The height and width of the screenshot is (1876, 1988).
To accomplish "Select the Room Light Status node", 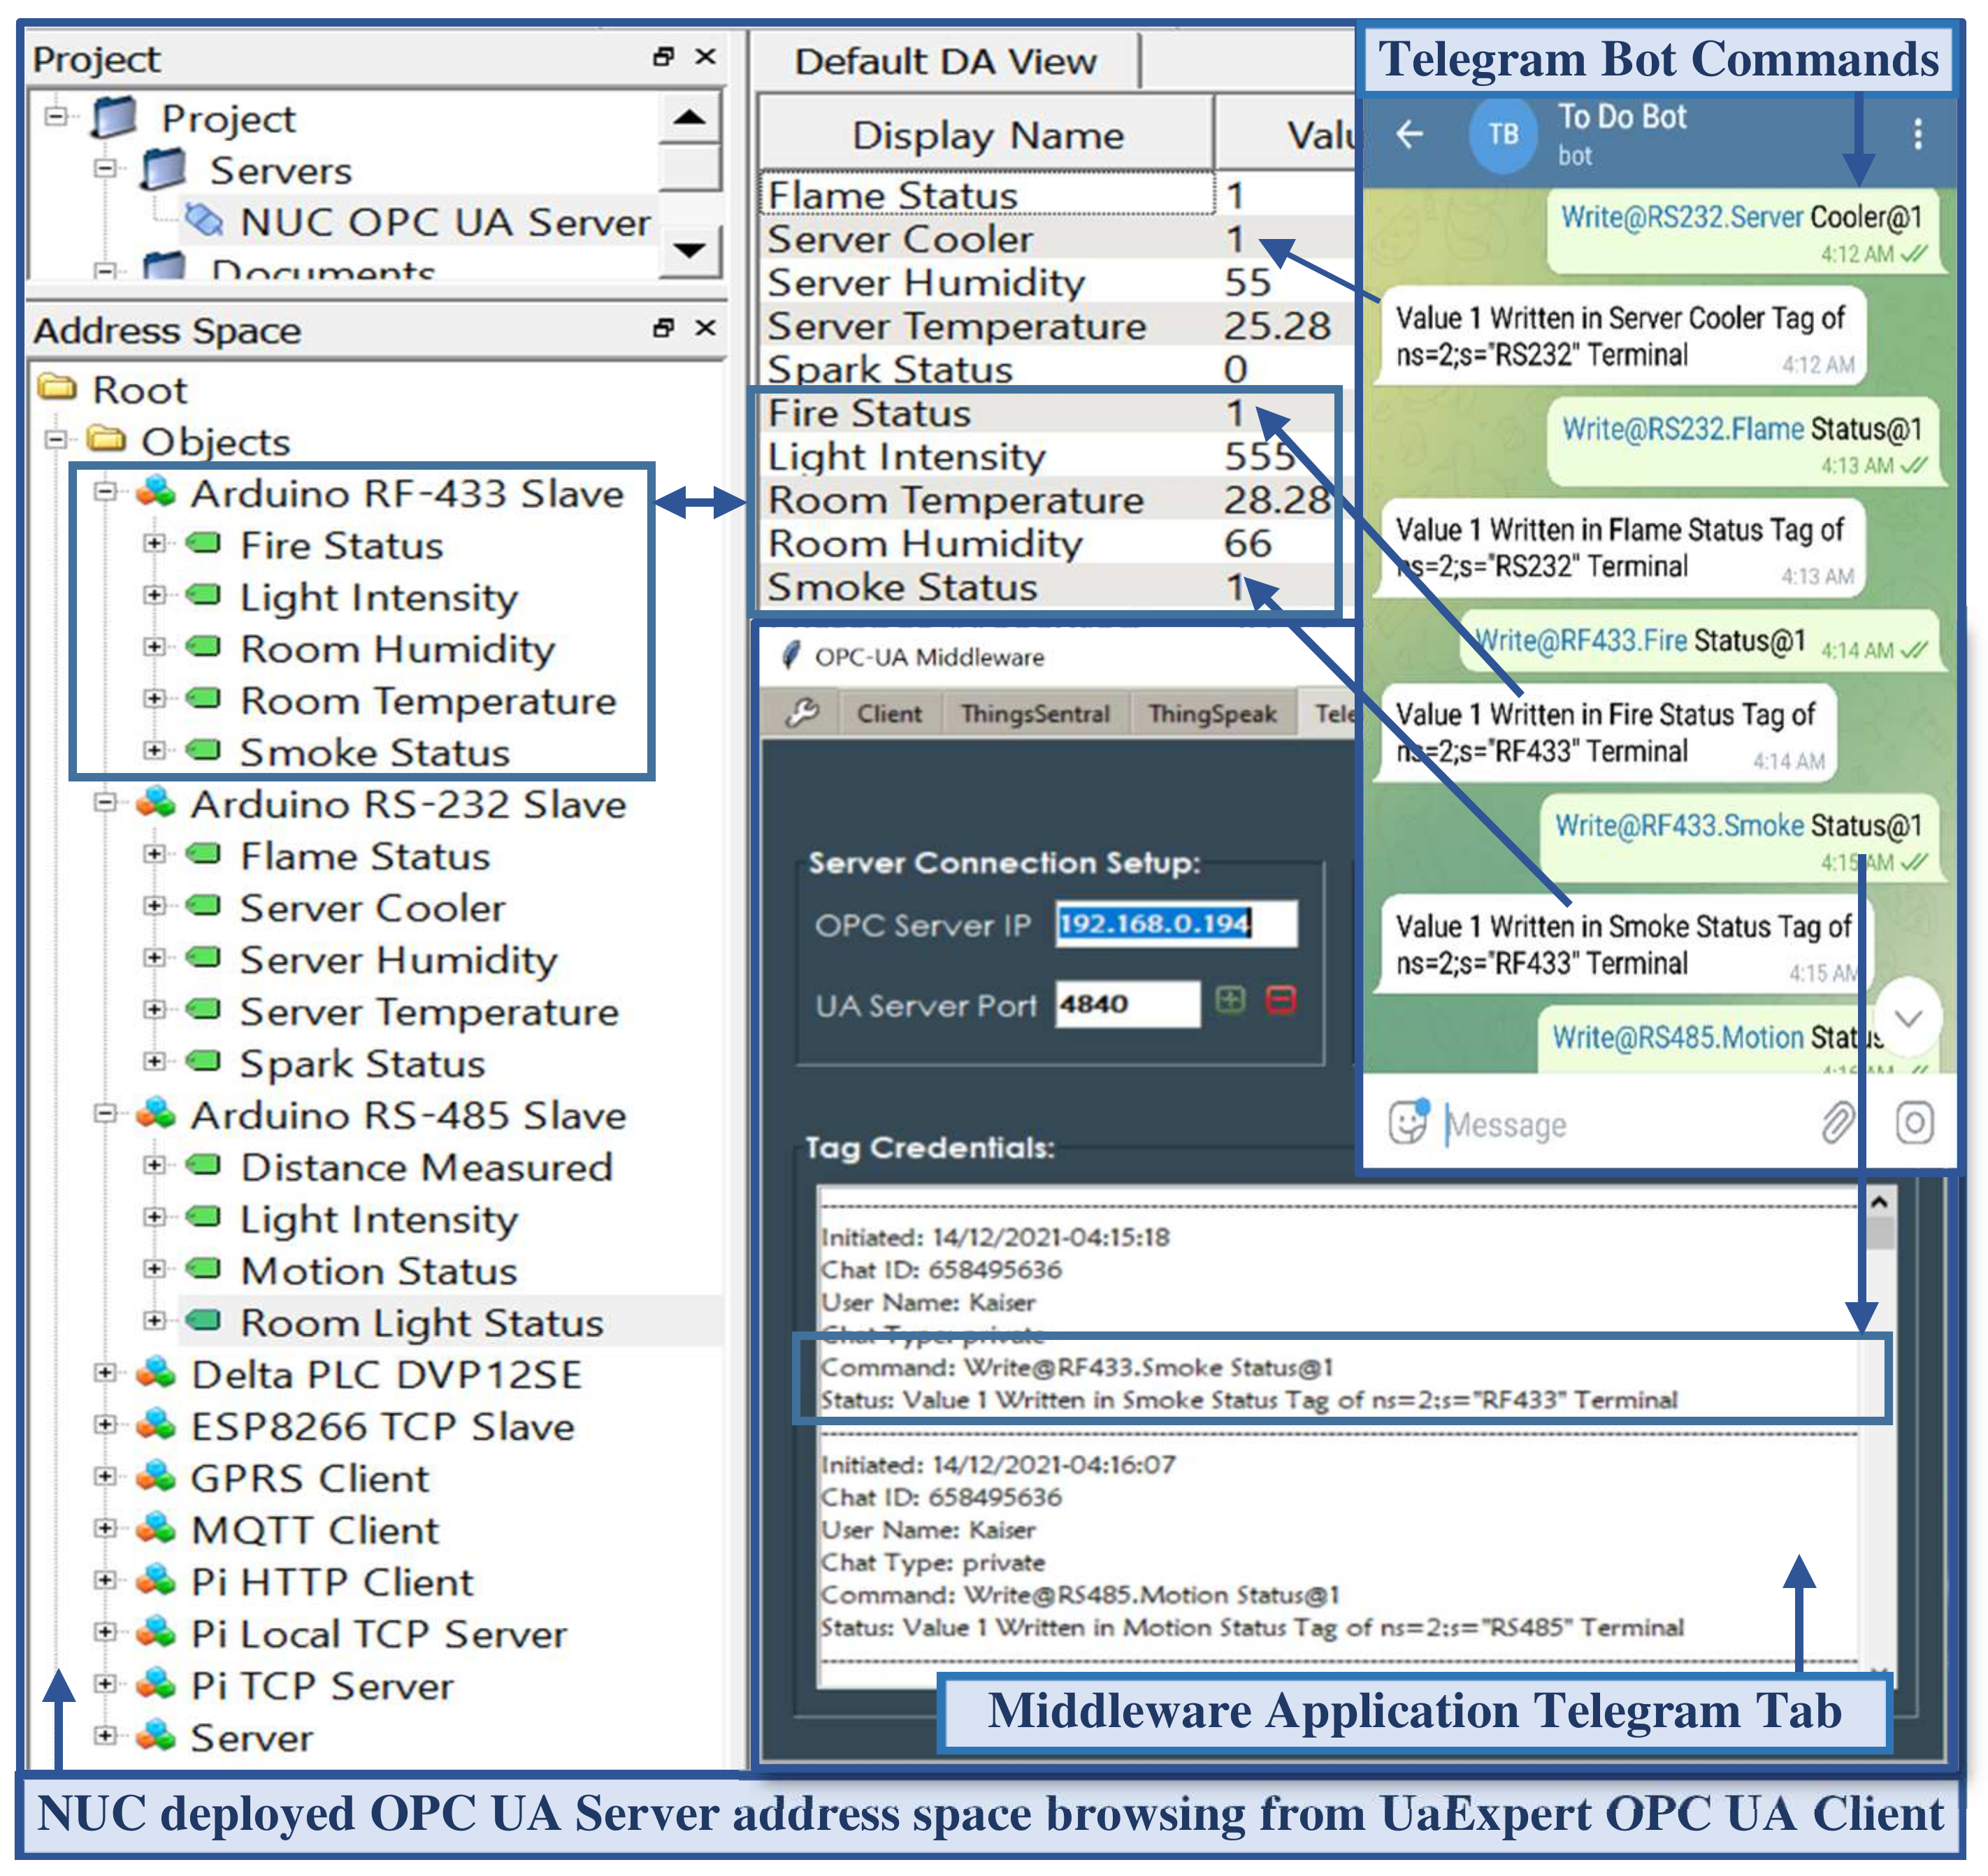I will (x=422, y=1322).
